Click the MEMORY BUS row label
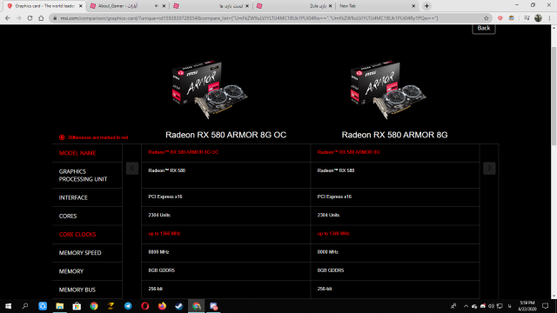 [x=77, y=290]
